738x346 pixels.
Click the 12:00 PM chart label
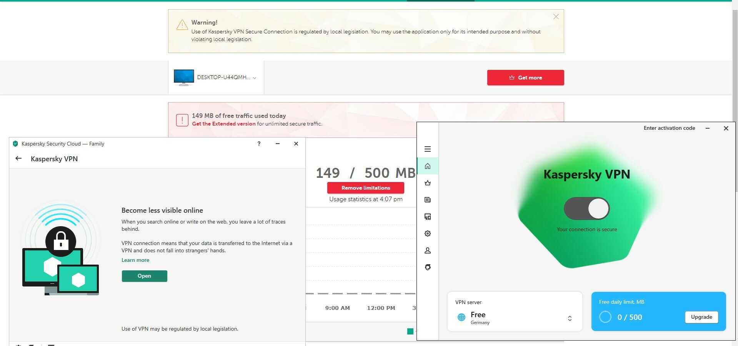coord(381,308)
